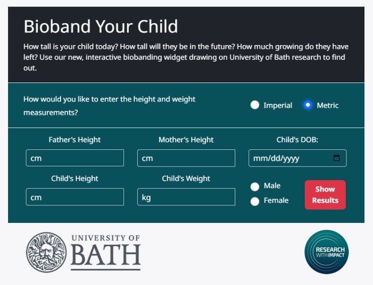The width and height of the screenshot is (373, 285).
Task: Click the Father's Height label
Action: click(75, 140)
